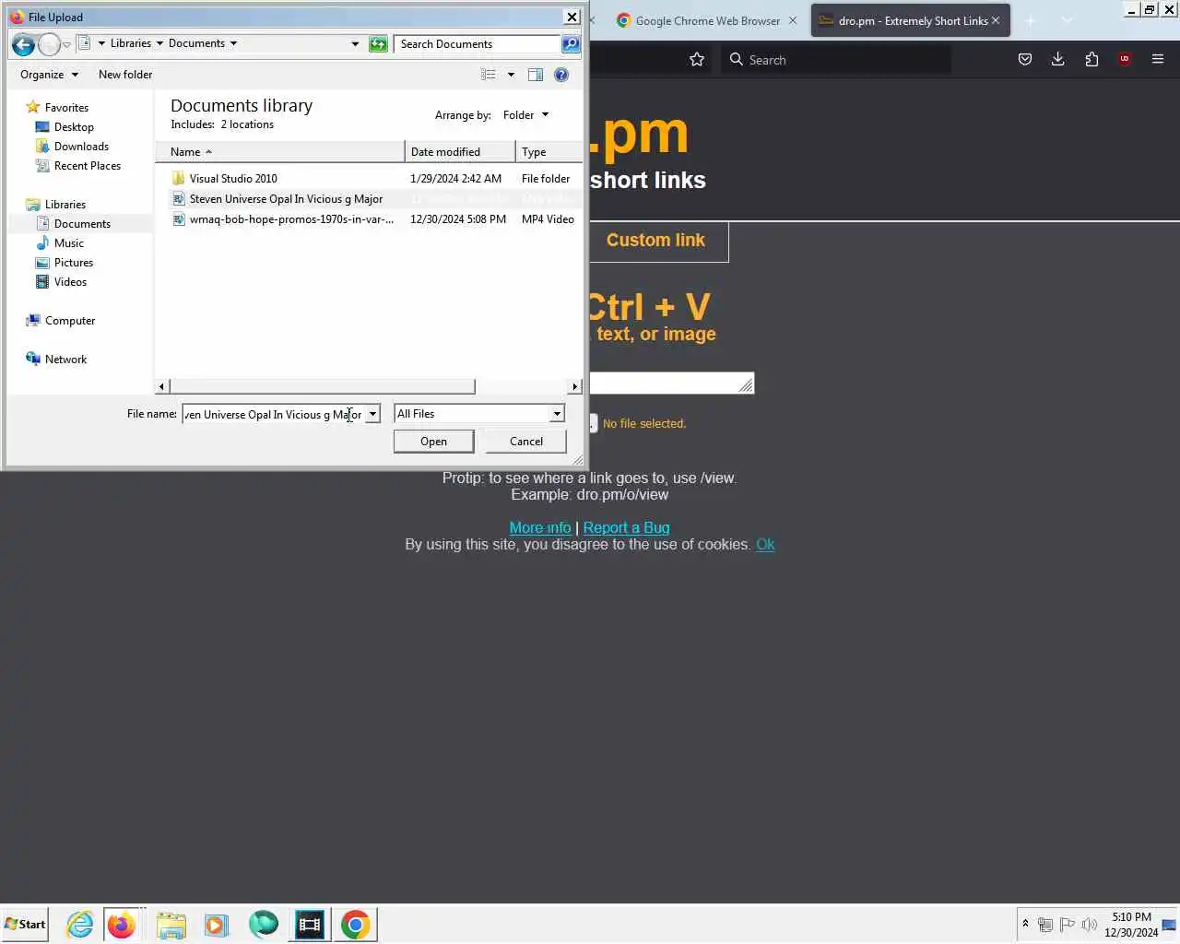Expand the address bar history dropdown
Screen dimensions: 1180x944
(x=355, y=44)
